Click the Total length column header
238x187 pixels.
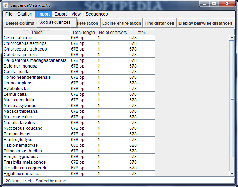pos(84,32)
